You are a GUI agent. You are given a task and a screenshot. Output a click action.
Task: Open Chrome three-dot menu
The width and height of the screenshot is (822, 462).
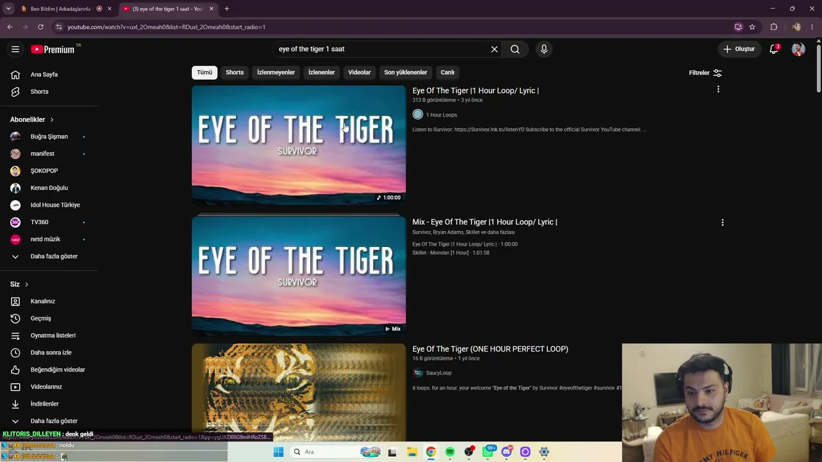click(x=812, y=27)
